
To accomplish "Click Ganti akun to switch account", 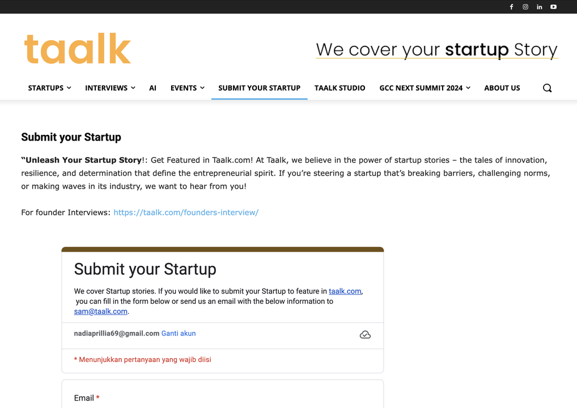I will pos(179,333).
